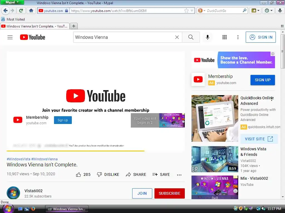Click SIGN UP button beside Membership ad

(x=263, y=80)
